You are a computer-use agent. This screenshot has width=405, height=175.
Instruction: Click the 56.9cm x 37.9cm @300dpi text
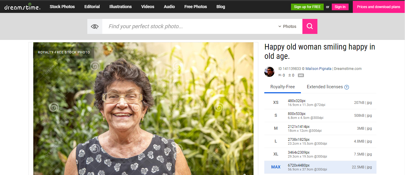point(307,170)
